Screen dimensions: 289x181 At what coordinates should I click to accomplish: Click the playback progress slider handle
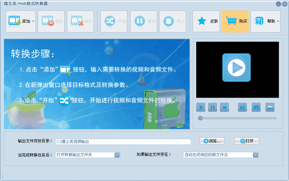point(200,118)
